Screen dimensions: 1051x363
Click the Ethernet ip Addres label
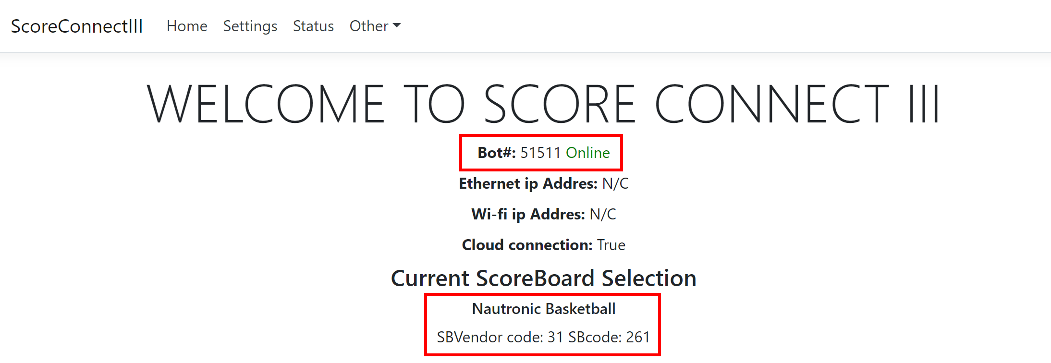click(528, 183)
